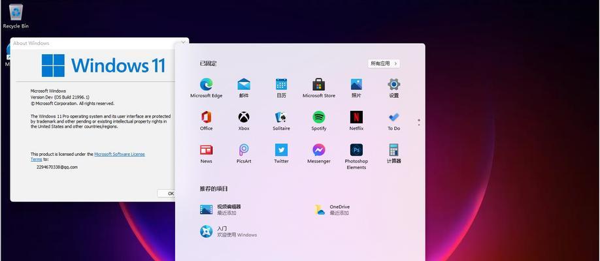600x261 pixels.
Task: Open the Twitter app
Action: 281,153
